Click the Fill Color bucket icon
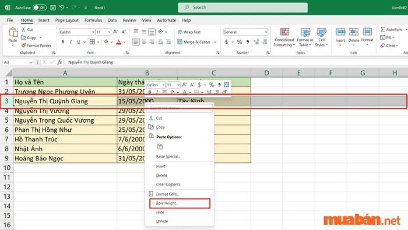Screen dimensions: 408x230 [x=106, y=41]
